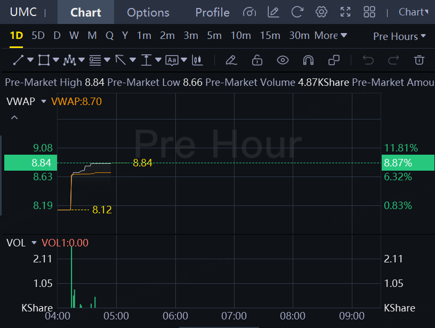
Task: Expand arrow tool options arrow
Action: [133, 60]
